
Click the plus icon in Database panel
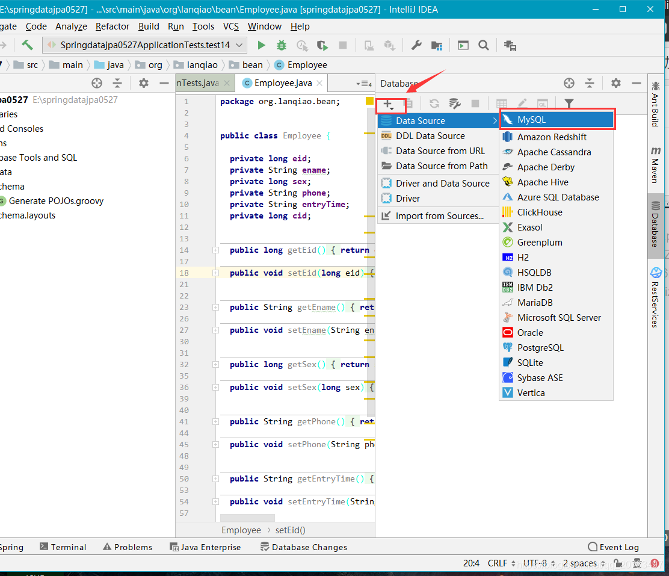[387, 104]
